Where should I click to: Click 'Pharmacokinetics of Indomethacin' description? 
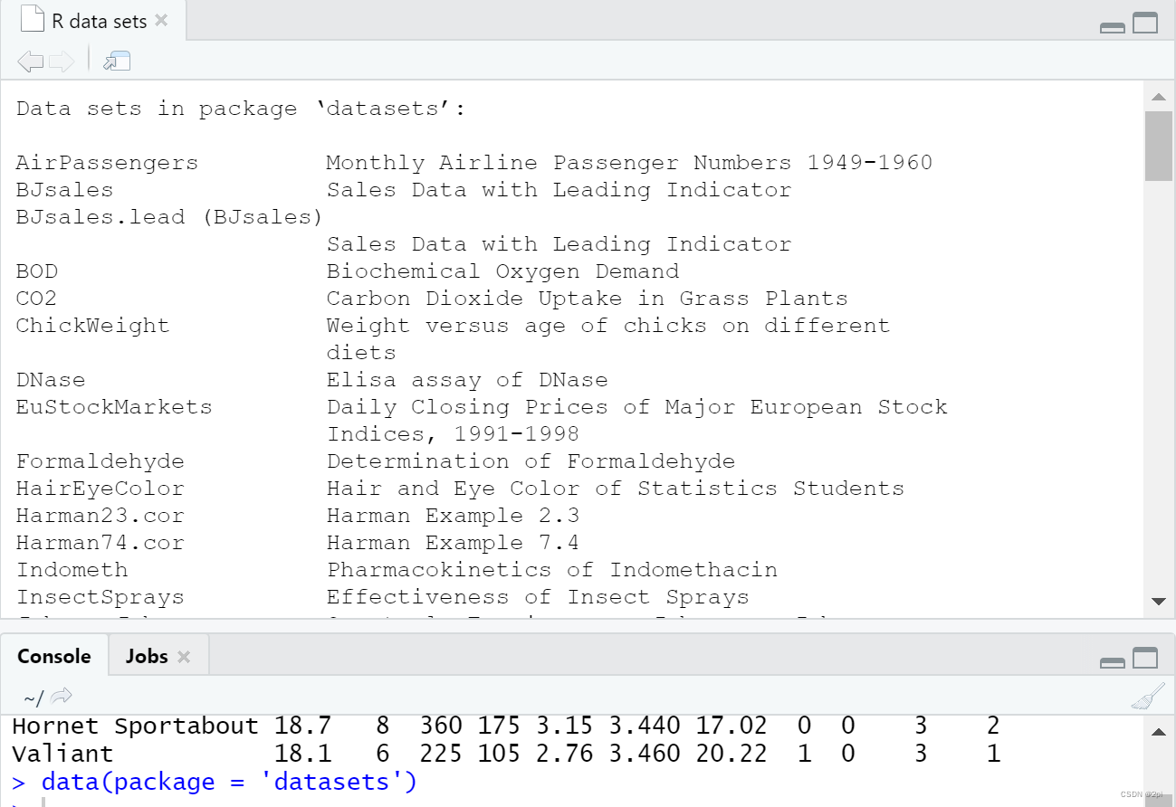[x=552, y=570]
